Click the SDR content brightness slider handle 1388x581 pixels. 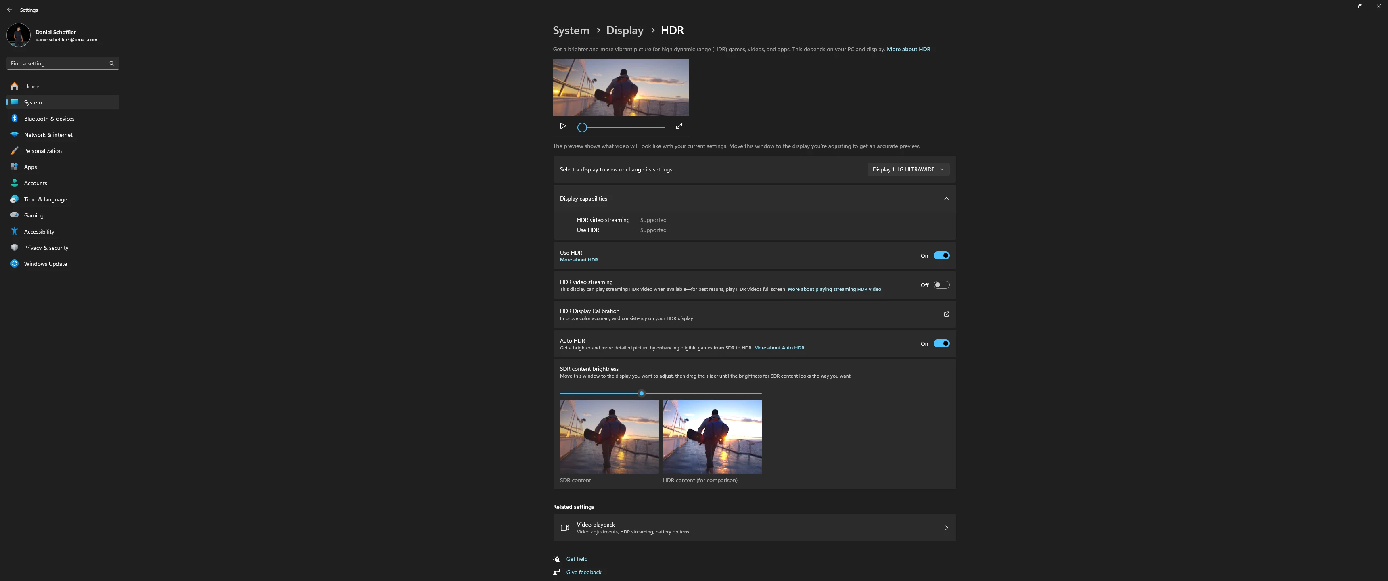click(x=641, y=393)
